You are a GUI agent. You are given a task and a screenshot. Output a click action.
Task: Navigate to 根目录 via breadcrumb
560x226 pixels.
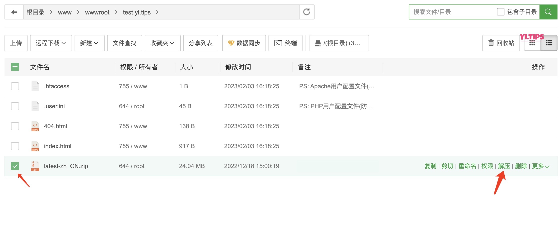point(35,12)
